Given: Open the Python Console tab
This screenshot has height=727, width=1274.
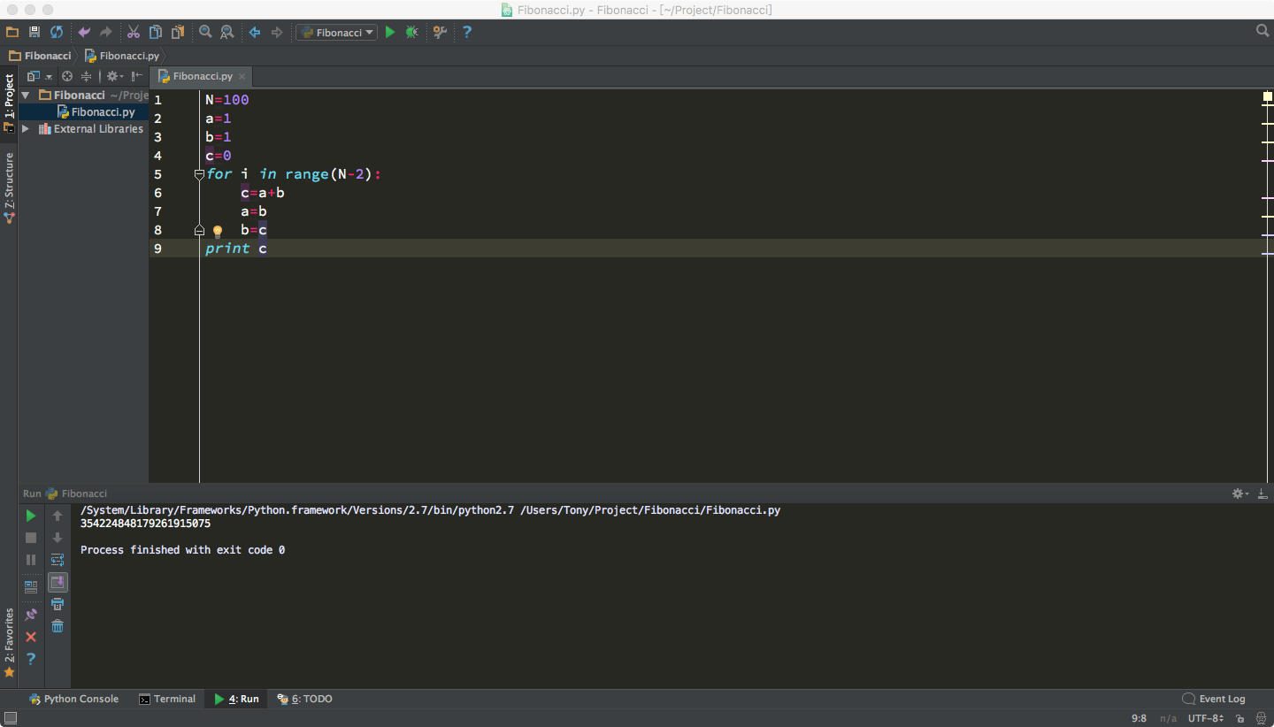Looking at the screenshot, I should pyautogui.click(x=73, y=699).
